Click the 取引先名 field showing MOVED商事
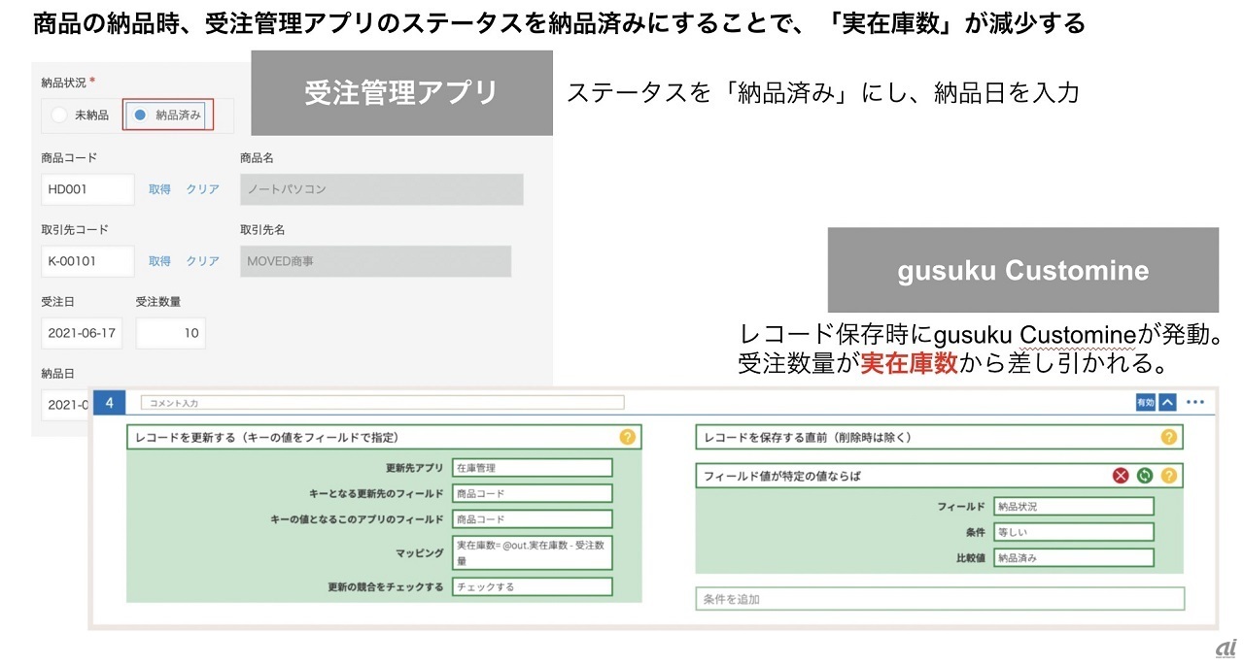This screenshot has height=666, width=1244. (x=375, y=261)
